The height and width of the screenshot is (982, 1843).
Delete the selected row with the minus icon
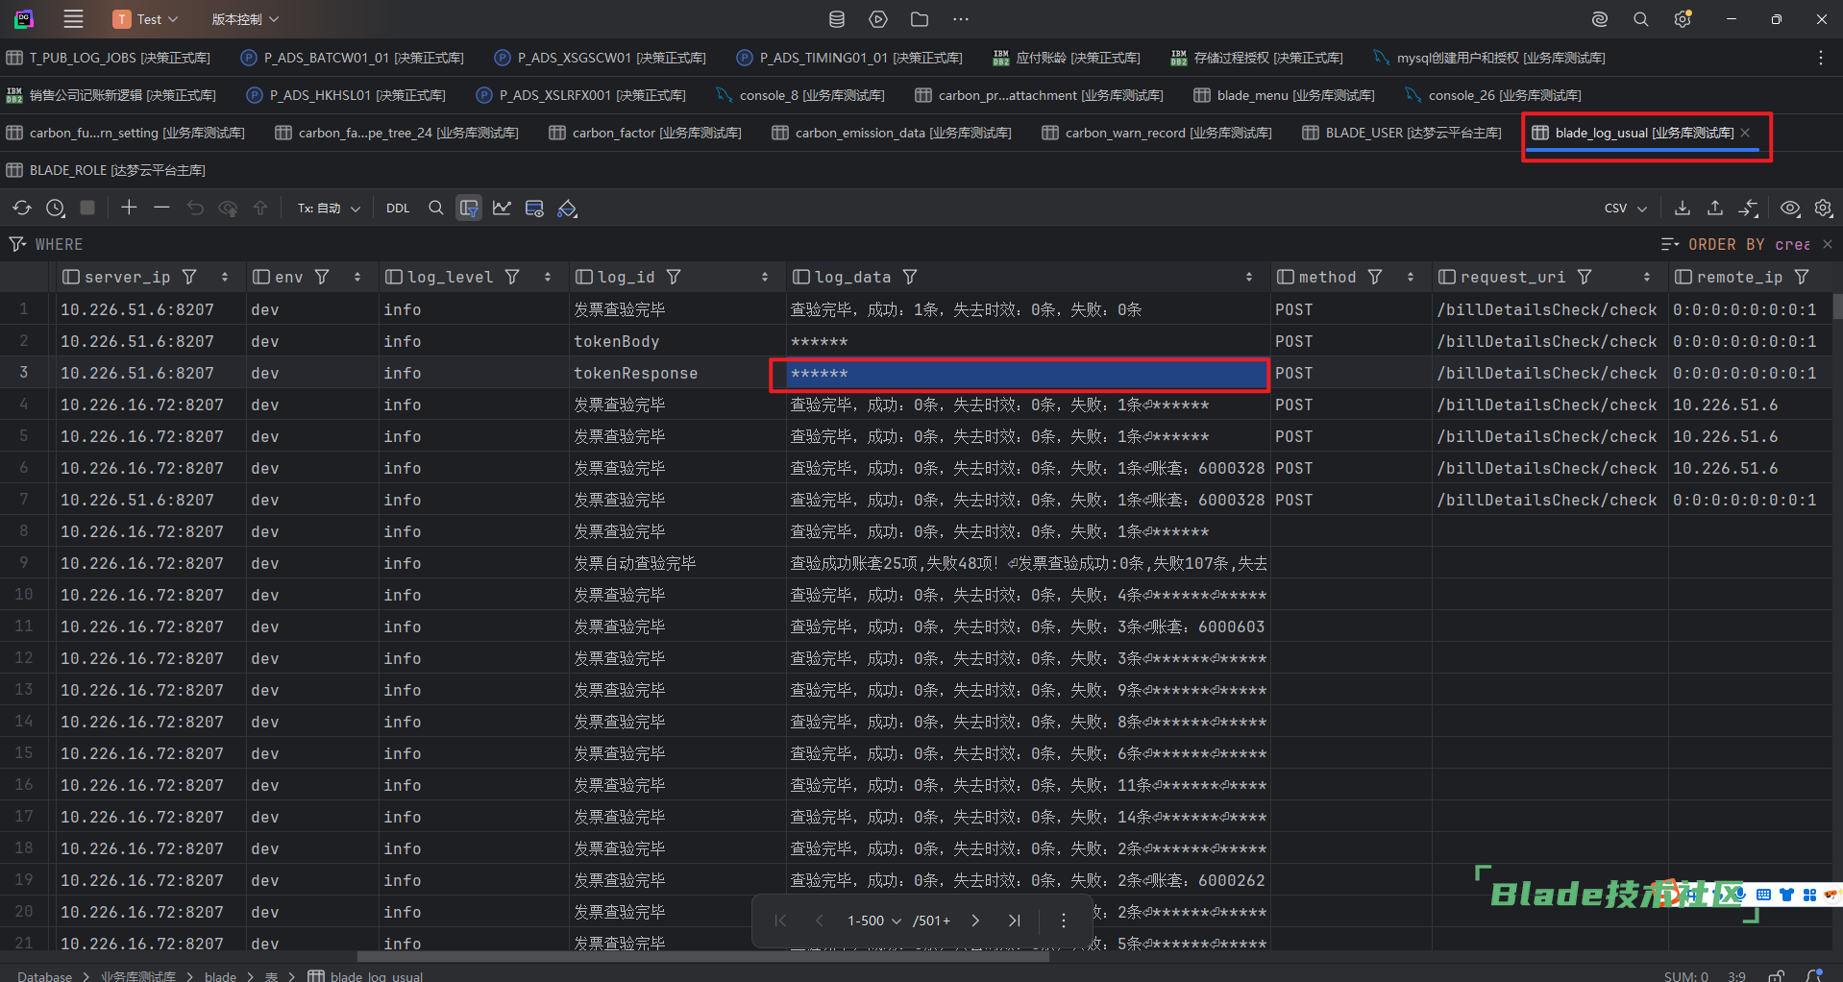pyautogui.click(x=161, y=208)
